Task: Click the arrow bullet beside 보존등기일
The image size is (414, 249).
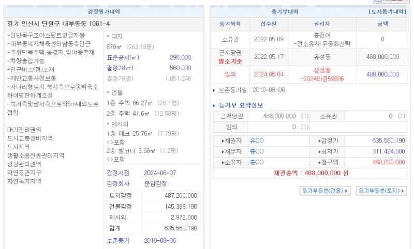Action: (x=215, y=90)
